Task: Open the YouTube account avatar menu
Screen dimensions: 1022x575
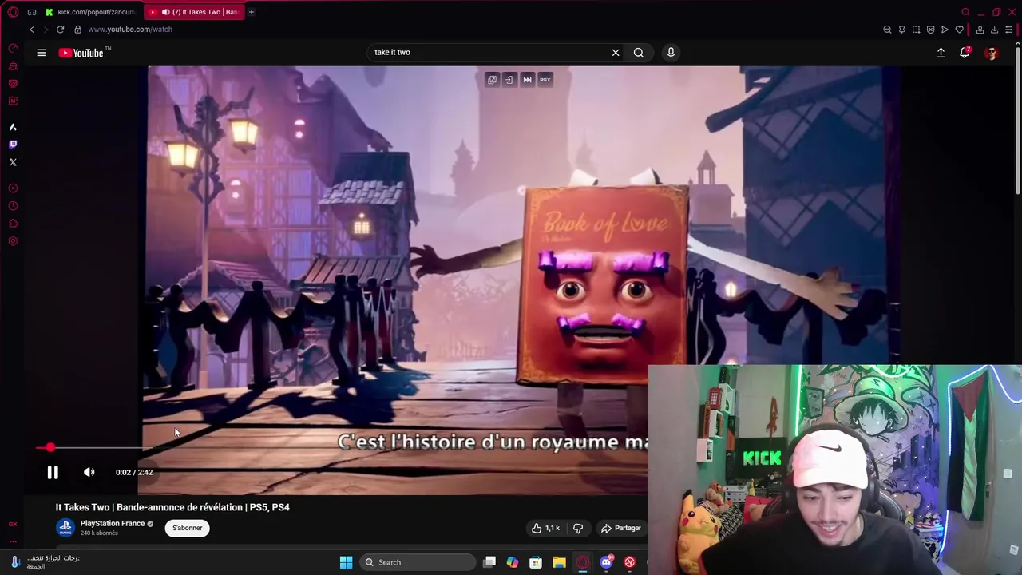Action: pos(992,53)
